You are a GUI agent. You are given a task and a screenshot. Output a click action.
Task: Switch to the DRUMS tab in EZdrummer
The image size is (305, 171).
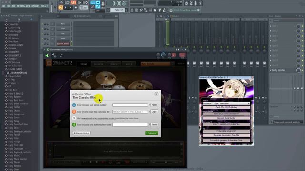click(84, 64)
